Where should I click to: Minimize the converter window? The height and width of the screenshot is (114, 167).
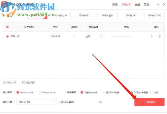158,4
